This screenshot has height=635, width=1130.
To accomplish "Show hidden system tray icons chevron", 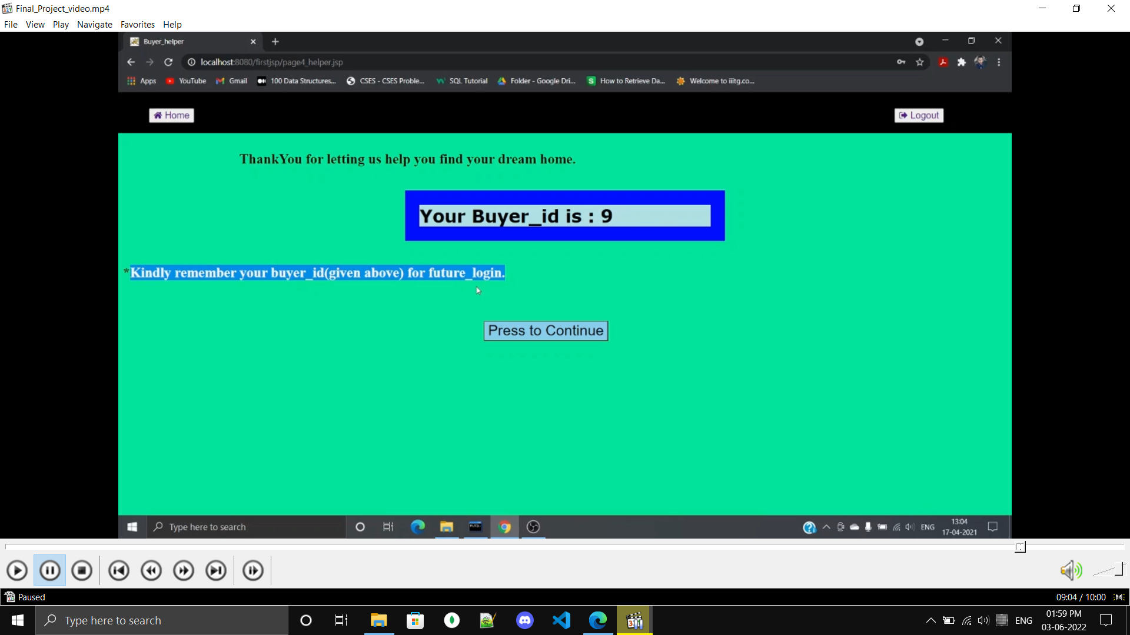I will pyautogui.click(x=930, y=620).
